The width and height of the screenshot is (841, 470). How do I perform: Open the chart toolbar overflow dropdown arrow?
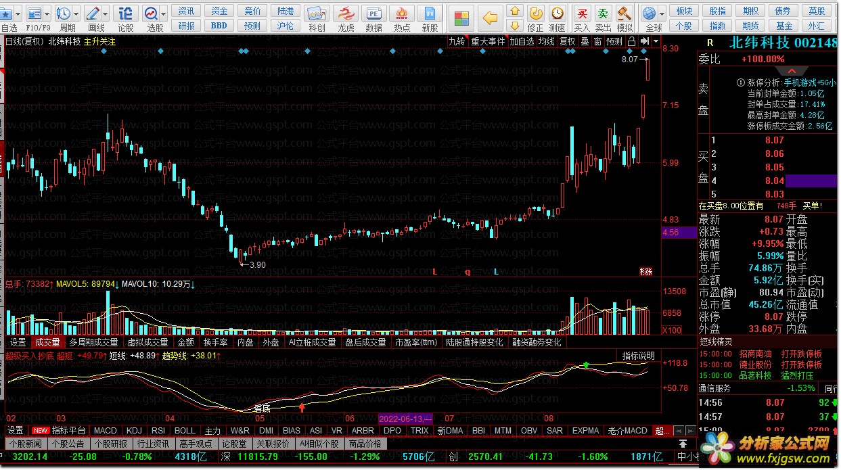[x=656, y=41]
